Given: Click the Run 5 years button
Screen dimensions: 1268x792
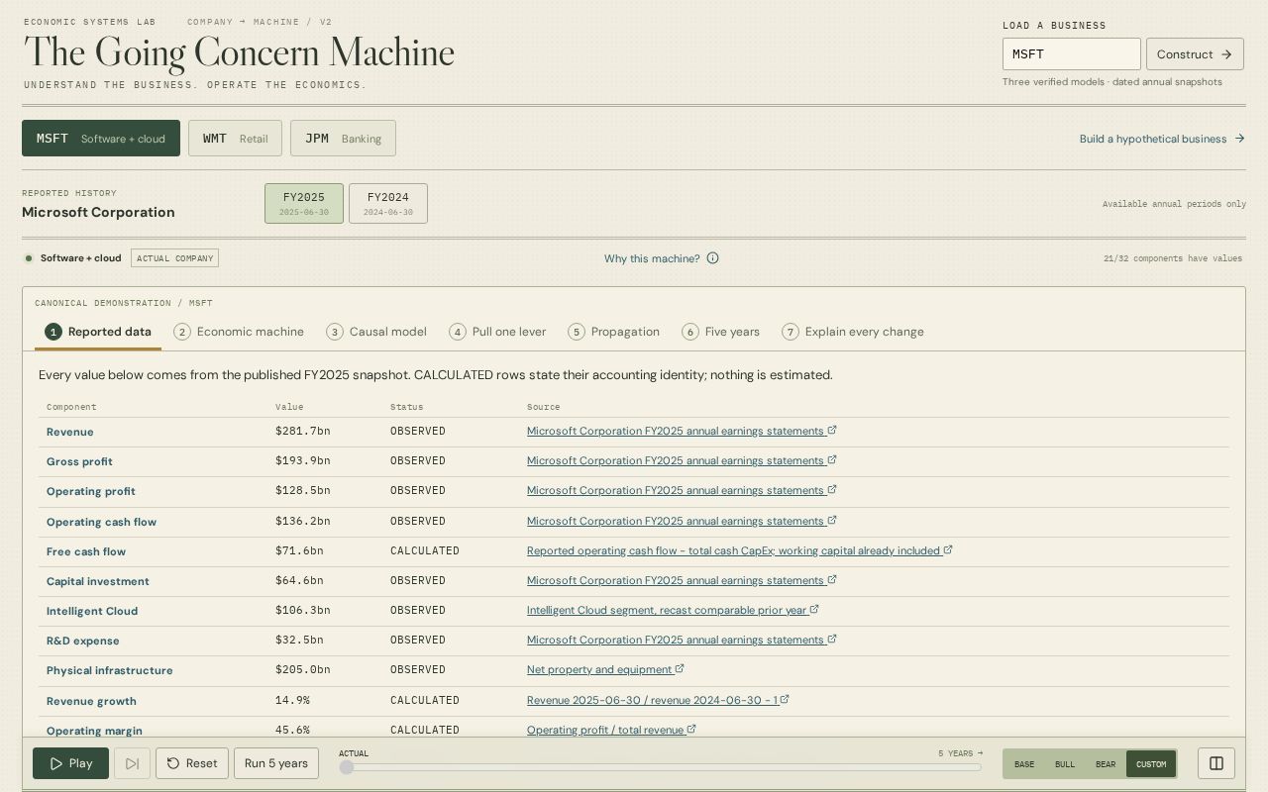Looking at the screenshot, I should pyautogui.click(x=276, y=763).
